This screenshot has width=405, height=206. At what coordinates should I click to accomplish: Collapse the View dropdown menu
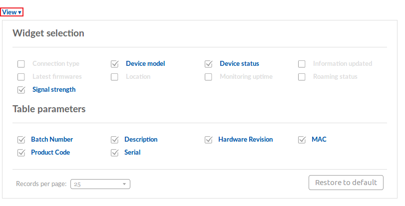click(x=12, y=12)
